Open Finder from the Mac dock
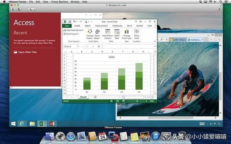The width and height of the screenshot is (231, 144). tap(50, 136)
